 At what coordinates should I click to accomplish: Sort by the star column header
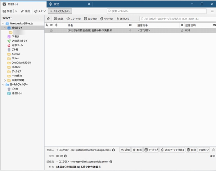coord(51,25)
